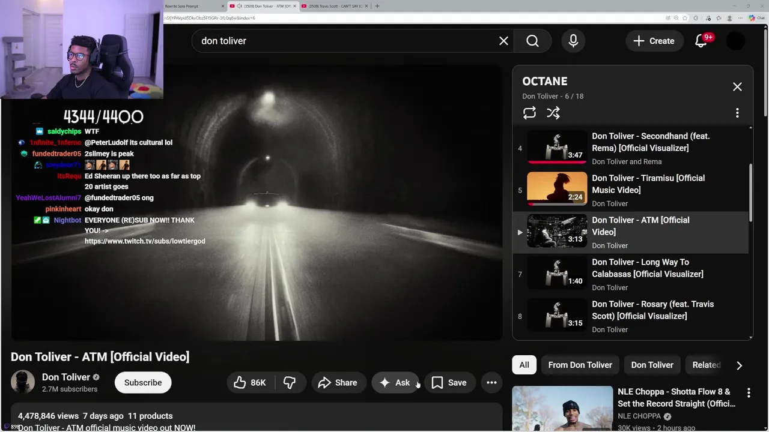Viewport: 769px width, 432px height.
Task: Click the Ask button
Action: click(x=395, y=382)
